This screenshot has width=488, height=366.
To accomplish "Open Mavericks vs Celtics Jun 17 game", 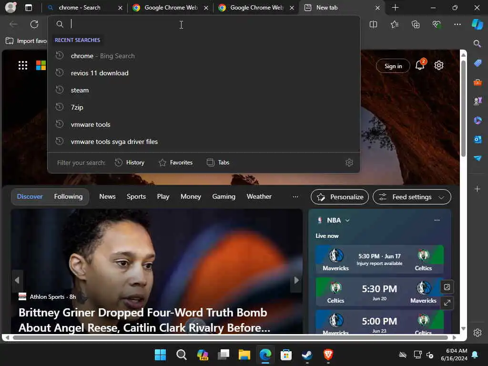I will point(379,259).
